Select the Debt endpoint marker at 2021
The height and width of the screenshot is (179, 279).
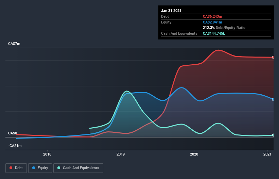coord(273,58)
